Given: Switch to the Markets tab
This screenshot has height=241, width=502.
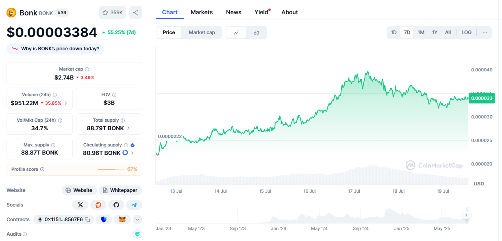Looking at the screenshot, I should pyautogui.click(x=202, y=12).
